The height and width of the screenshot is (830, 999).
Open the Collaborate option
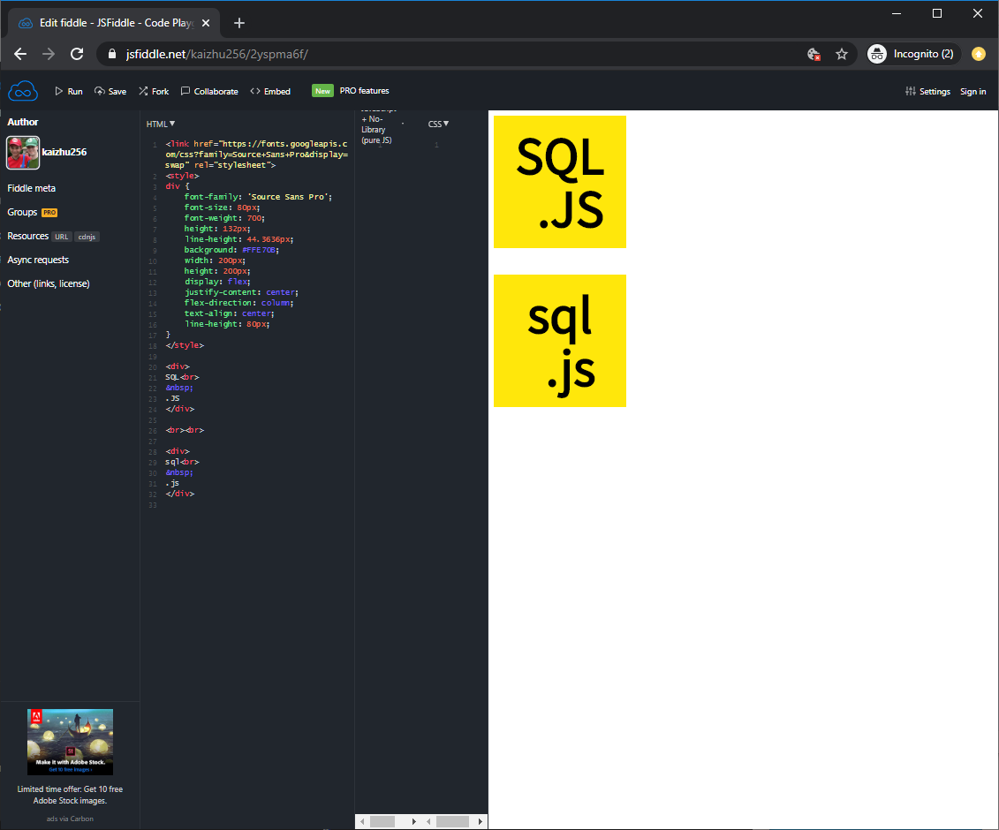(209, 91)
